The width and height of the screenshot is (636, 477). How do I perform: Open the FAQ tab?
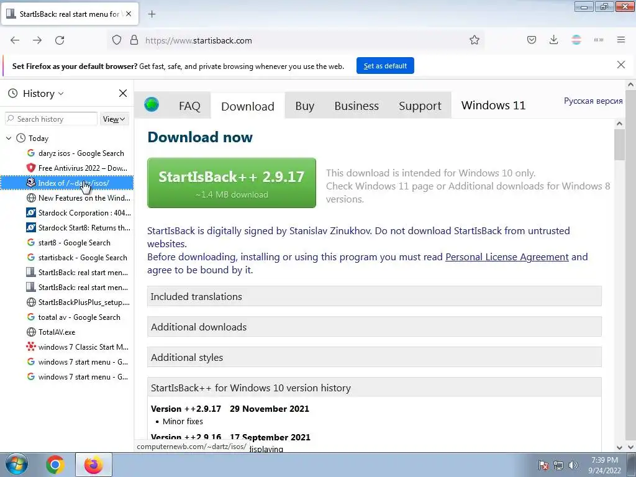189,106
